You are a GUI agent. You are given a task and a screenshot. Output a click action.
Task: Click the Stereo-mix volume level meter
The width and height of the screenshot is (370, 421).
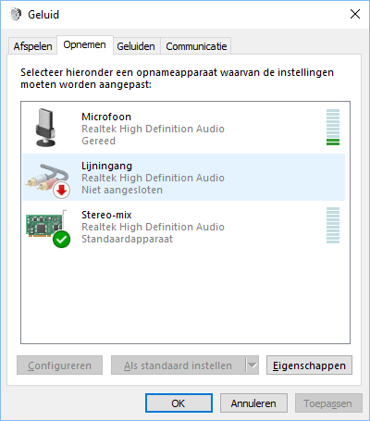coord(333,225)
